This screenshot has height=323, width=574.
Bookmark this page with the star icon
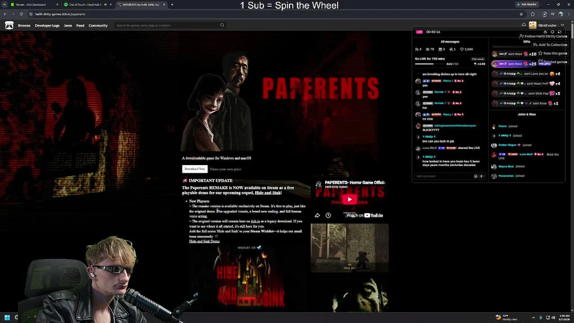521,14
